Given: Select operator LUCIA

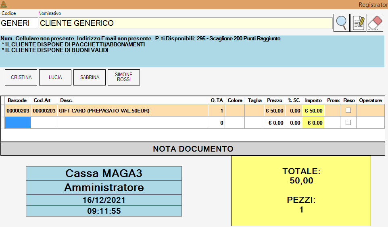Looking at the screenshot, I should coord(55,77).
